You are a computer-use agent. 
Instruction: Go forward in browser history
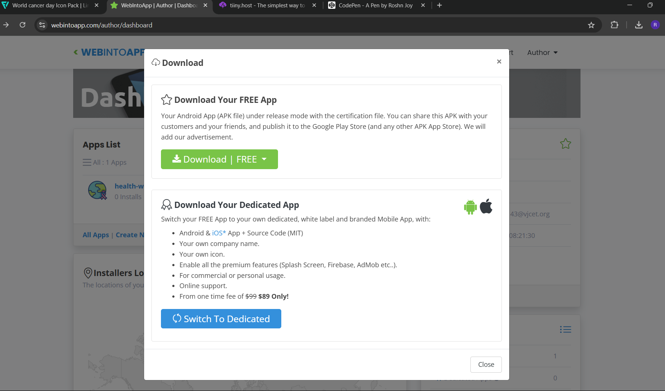(6, 25)
